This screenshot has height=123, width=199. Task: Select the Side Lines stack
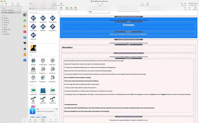[x=33, y=36]
